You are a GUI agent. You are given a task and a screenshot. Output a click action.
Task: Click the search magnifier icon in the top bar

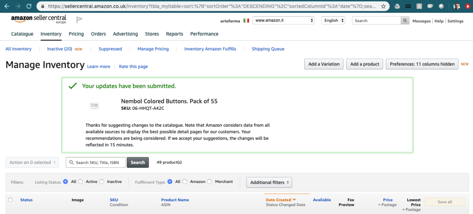(x=405, y=20)
